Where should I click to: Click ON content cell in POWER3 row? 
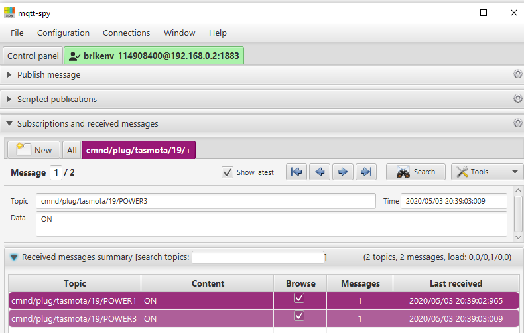207,318
